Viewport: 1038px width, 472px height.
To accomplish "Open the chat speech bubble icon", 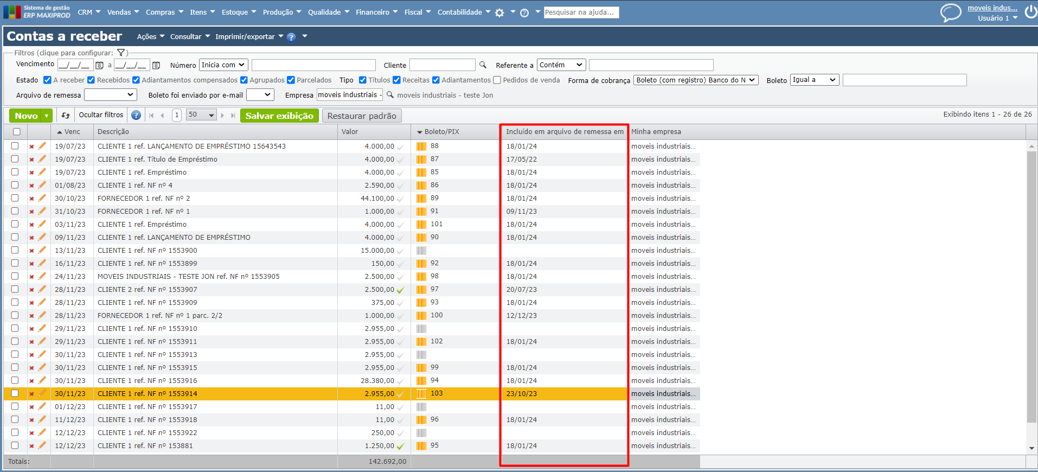I will 950,12.
